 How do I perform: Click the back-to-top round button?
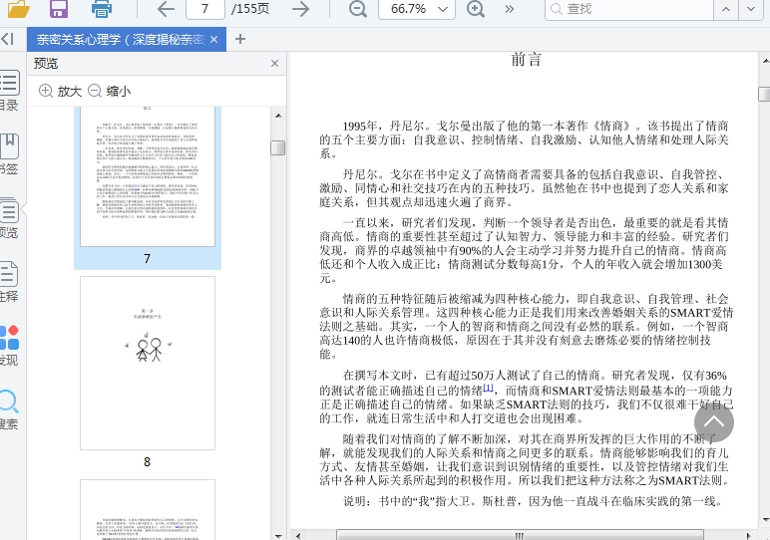714,422
